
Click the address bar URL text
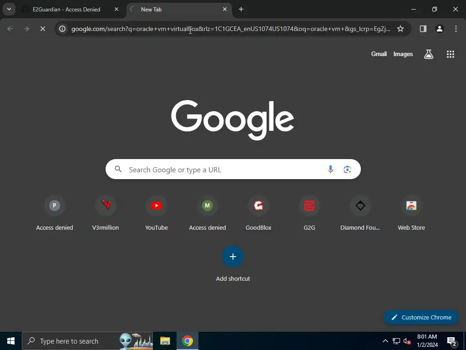pyautogui.click(x=231, y=29)
